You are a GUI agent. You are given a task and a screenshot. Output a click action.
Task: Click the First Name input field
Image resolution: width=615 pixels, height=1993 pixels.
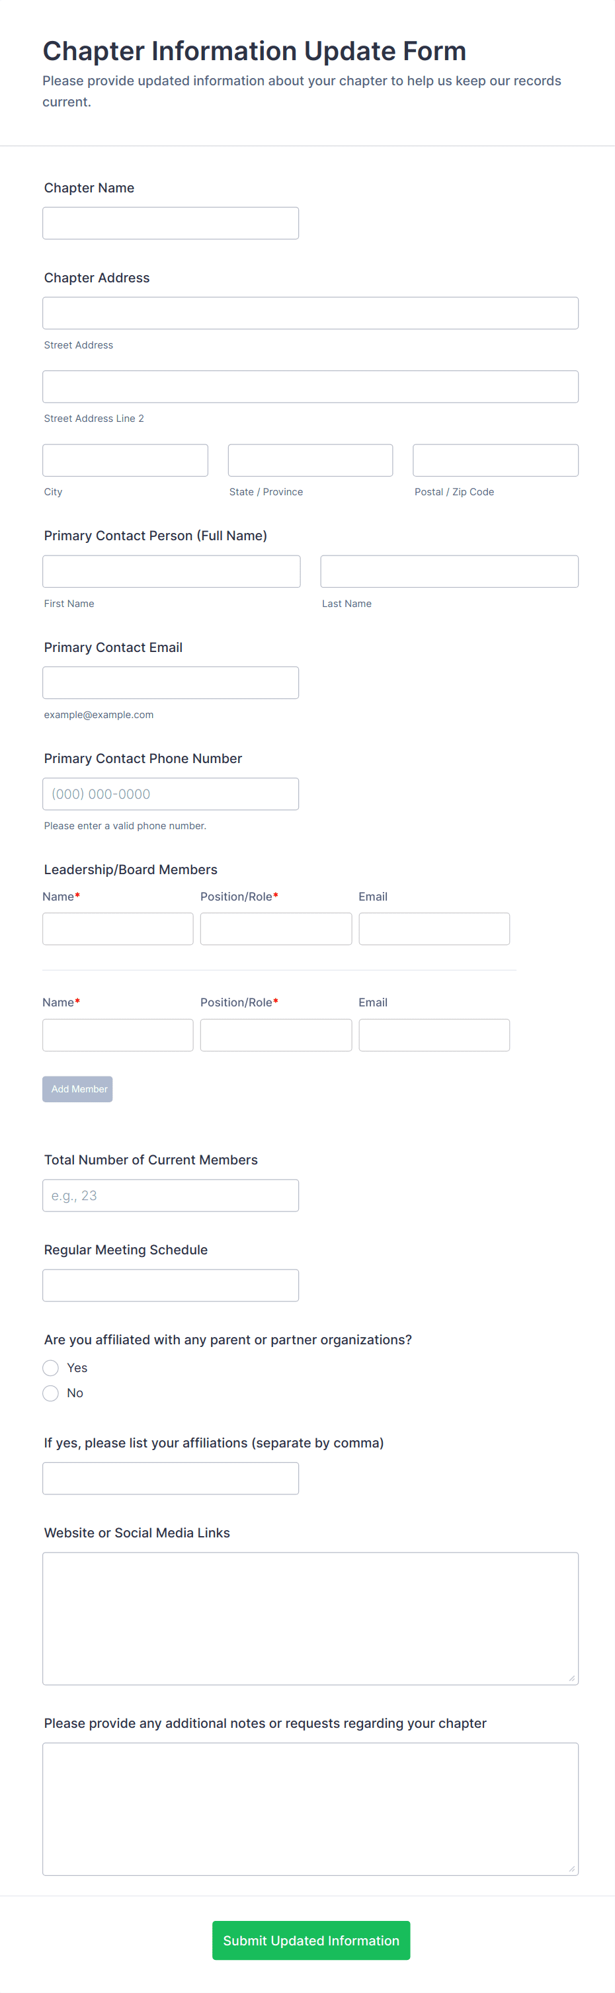[x=171, y=572]
